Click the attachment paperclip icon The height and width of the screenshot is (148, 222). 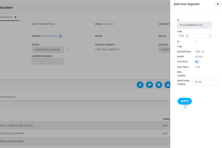click(140, 85)
